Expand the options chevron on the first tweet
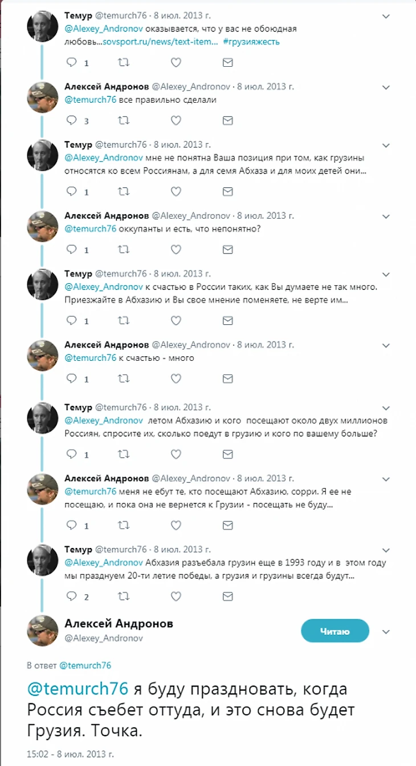Screen dimensions: 416x766 tap(386, 17)
